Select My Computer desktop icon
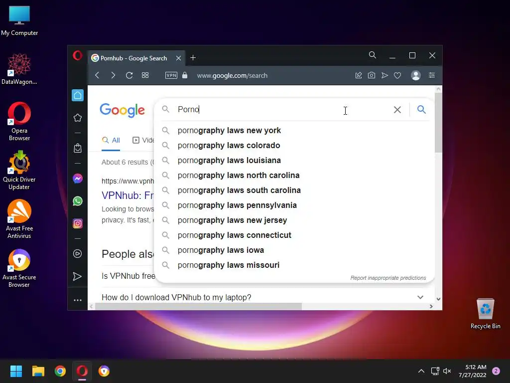This screenshot has height=383, width=510. click(x=19, y=21)
